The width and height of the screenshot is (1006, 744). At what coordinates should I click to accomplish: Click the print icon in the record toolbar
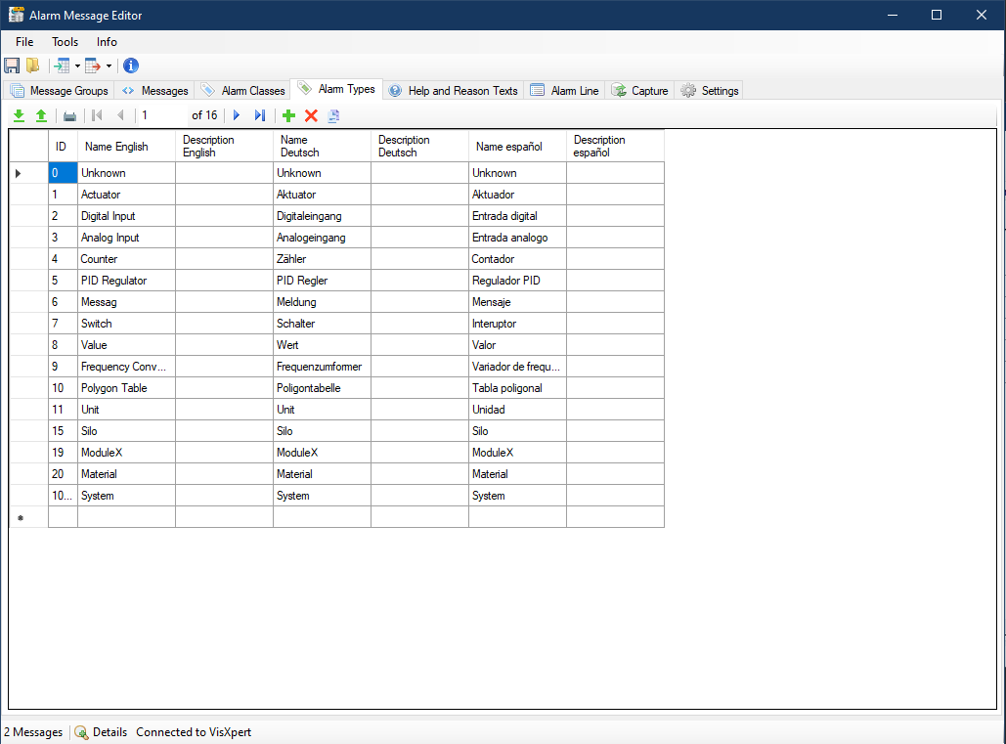pos(69,115)
